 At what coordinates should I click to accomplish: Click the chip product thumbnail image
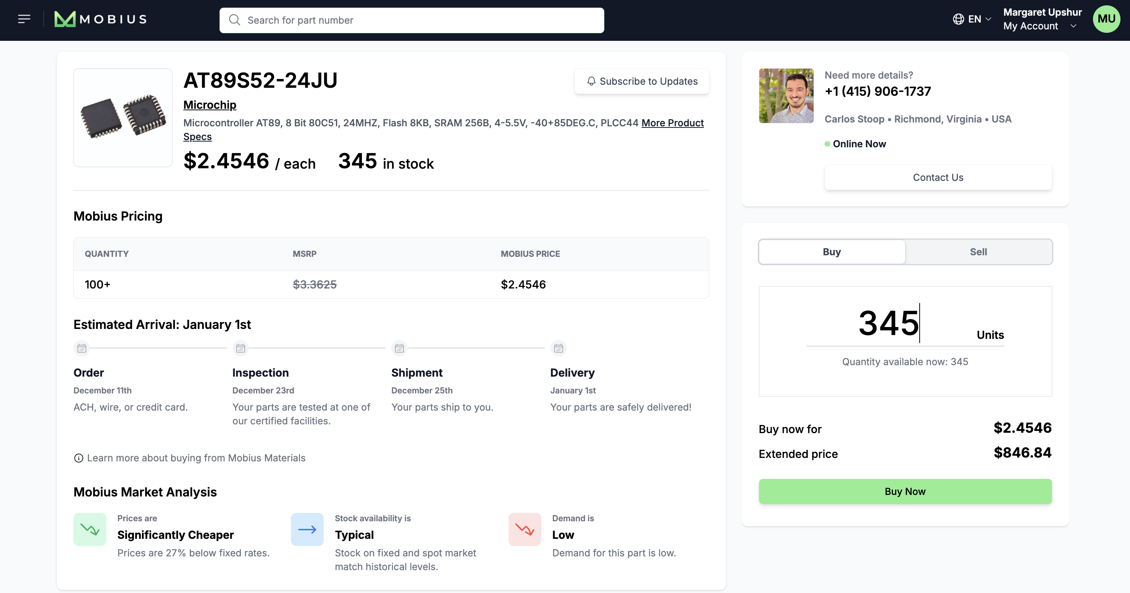click(x=123, y=118)
